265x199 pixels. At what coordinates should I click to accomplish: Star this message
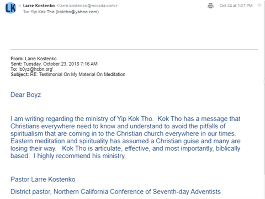tap(259, 5)
